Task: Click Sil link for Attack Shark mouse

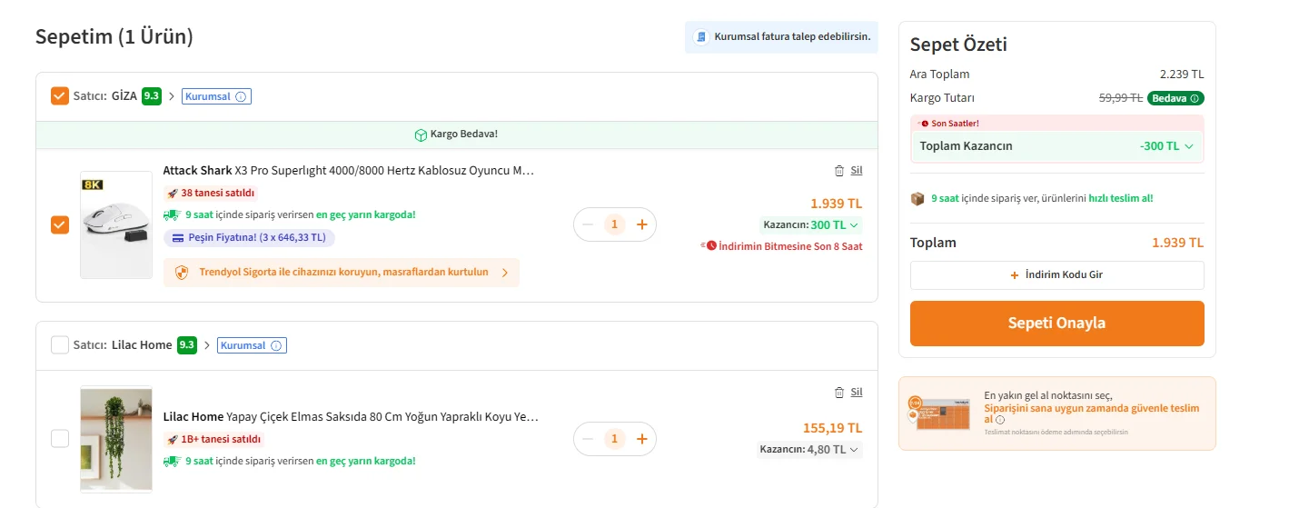Action: coord(857,170)
